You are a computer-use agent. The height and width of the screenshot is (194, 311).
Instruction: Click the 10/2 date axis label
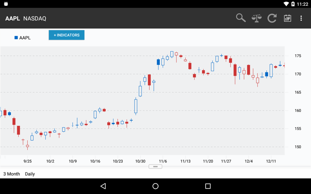pyautogui.click(x=50, y=161)
